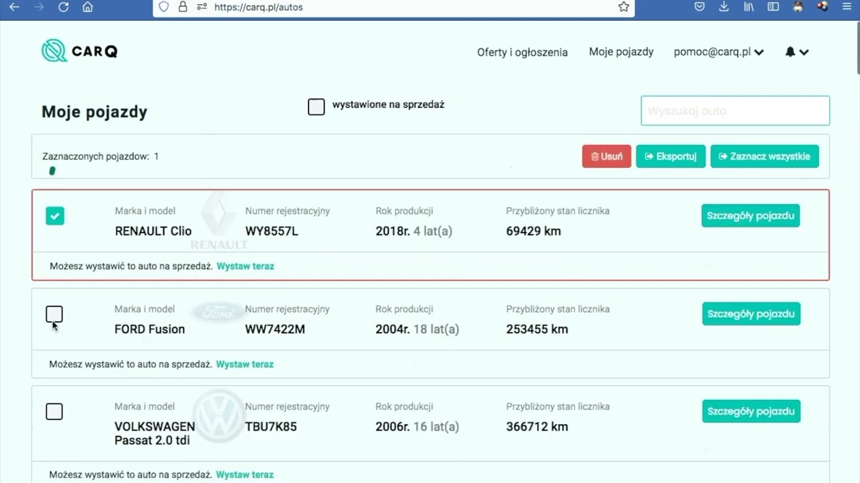Image resolution: width=860 pixels, height=483 pixels.
Task: Click Wystaw teraz for VOLKSWAGEN Passat
Action: [245, 475]
